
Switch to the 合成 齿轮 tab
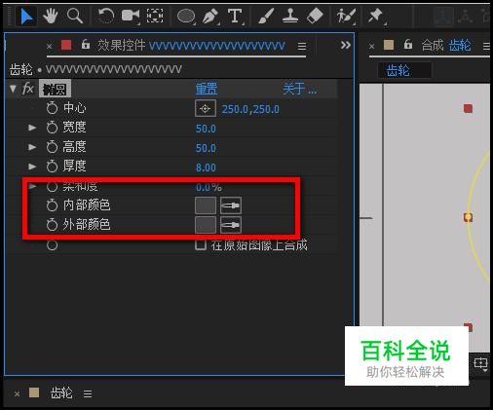pos(446,45)
